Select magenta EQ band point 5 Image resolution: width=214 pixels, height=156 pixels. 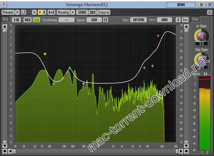pyautogui.click(x=144, y=68)
